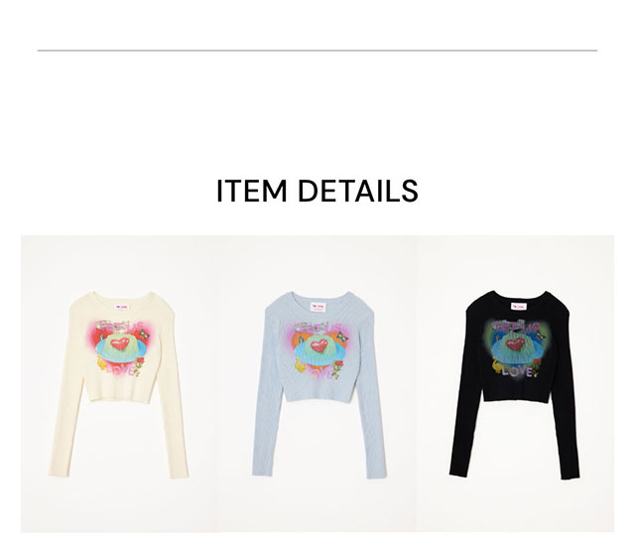
Task: Open the black sweater product image
Action: point(515,384)
